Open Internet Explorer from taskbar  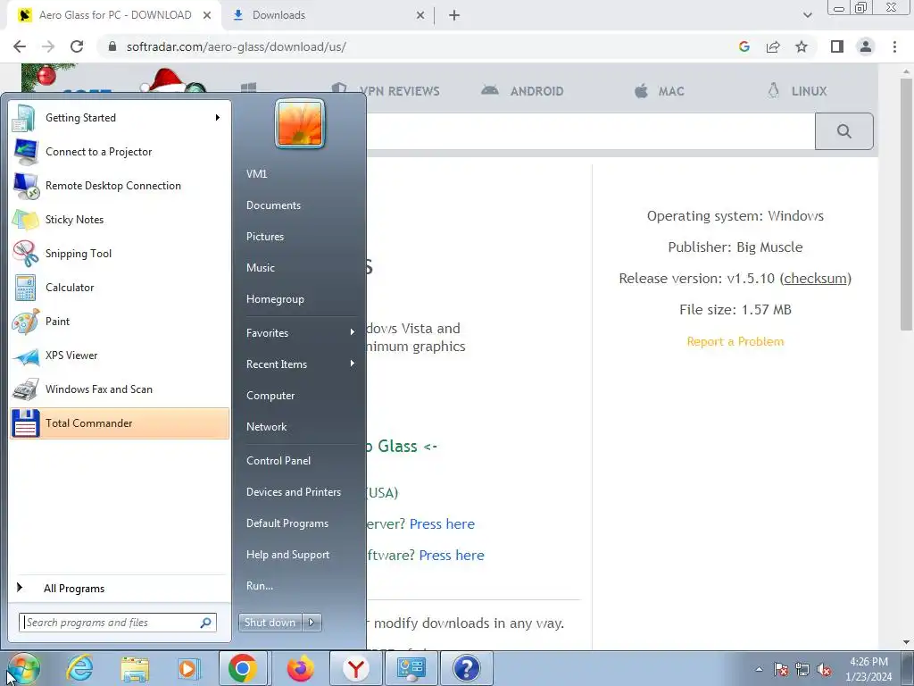[79, 668]
